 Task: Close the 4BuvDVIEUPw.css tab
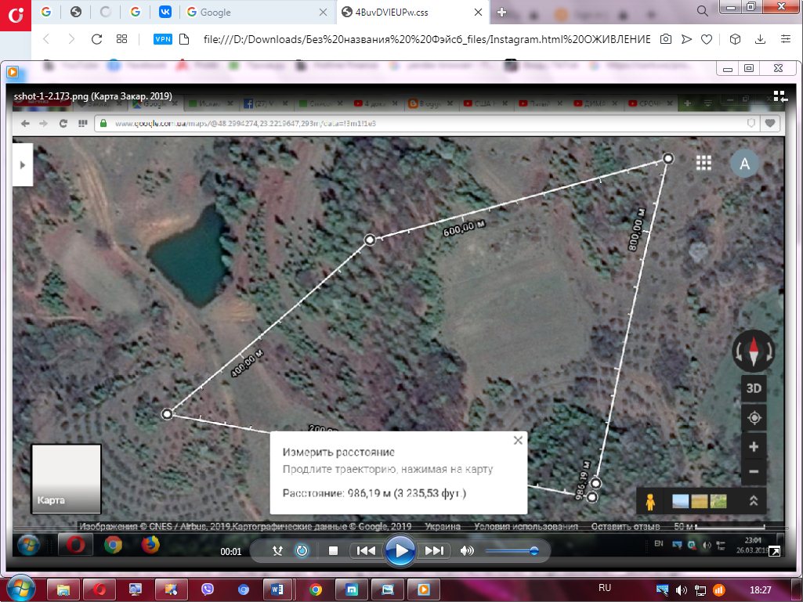coord(479,13)
